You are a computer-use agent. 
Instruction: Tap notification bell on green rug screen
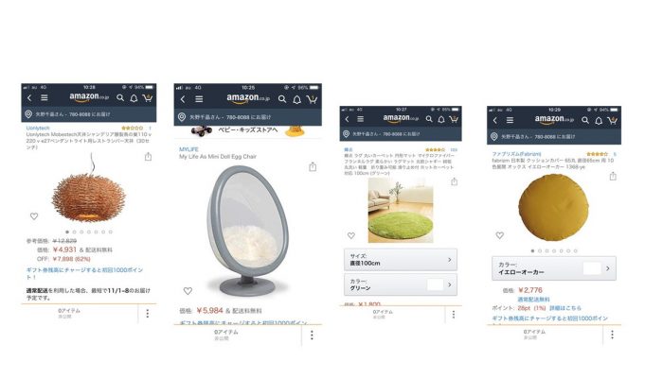coord(441,120)
